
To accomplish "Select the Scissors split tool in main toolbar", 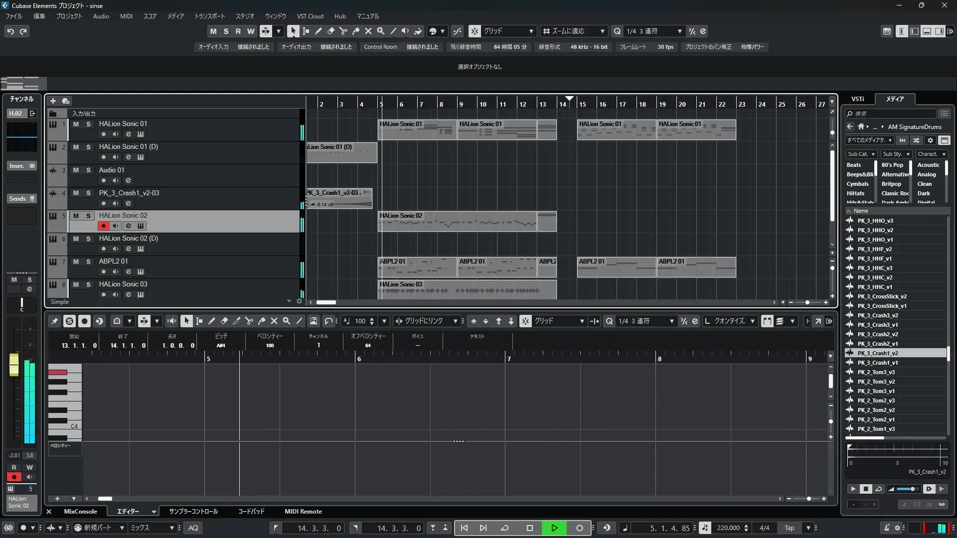I will pos(343,31).
